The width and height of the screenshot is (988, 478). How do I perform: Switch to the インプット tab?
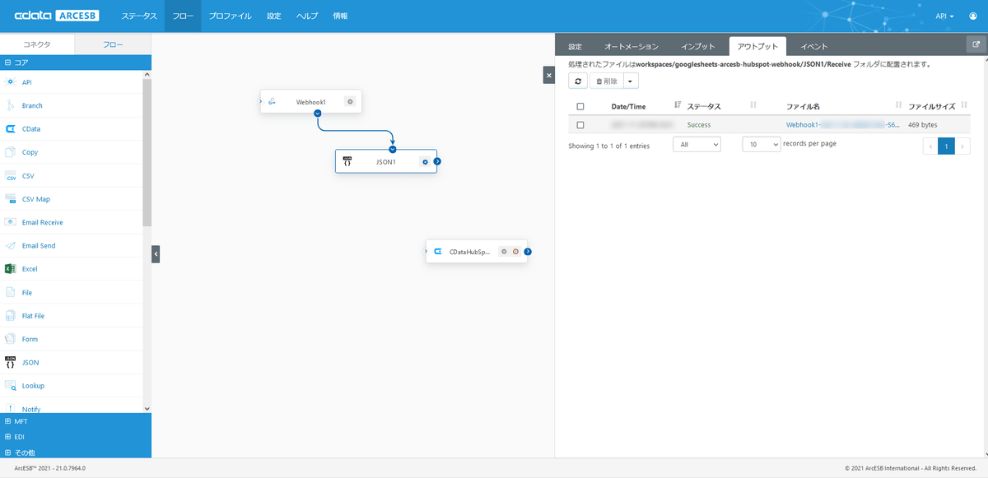tap(698, 46)
